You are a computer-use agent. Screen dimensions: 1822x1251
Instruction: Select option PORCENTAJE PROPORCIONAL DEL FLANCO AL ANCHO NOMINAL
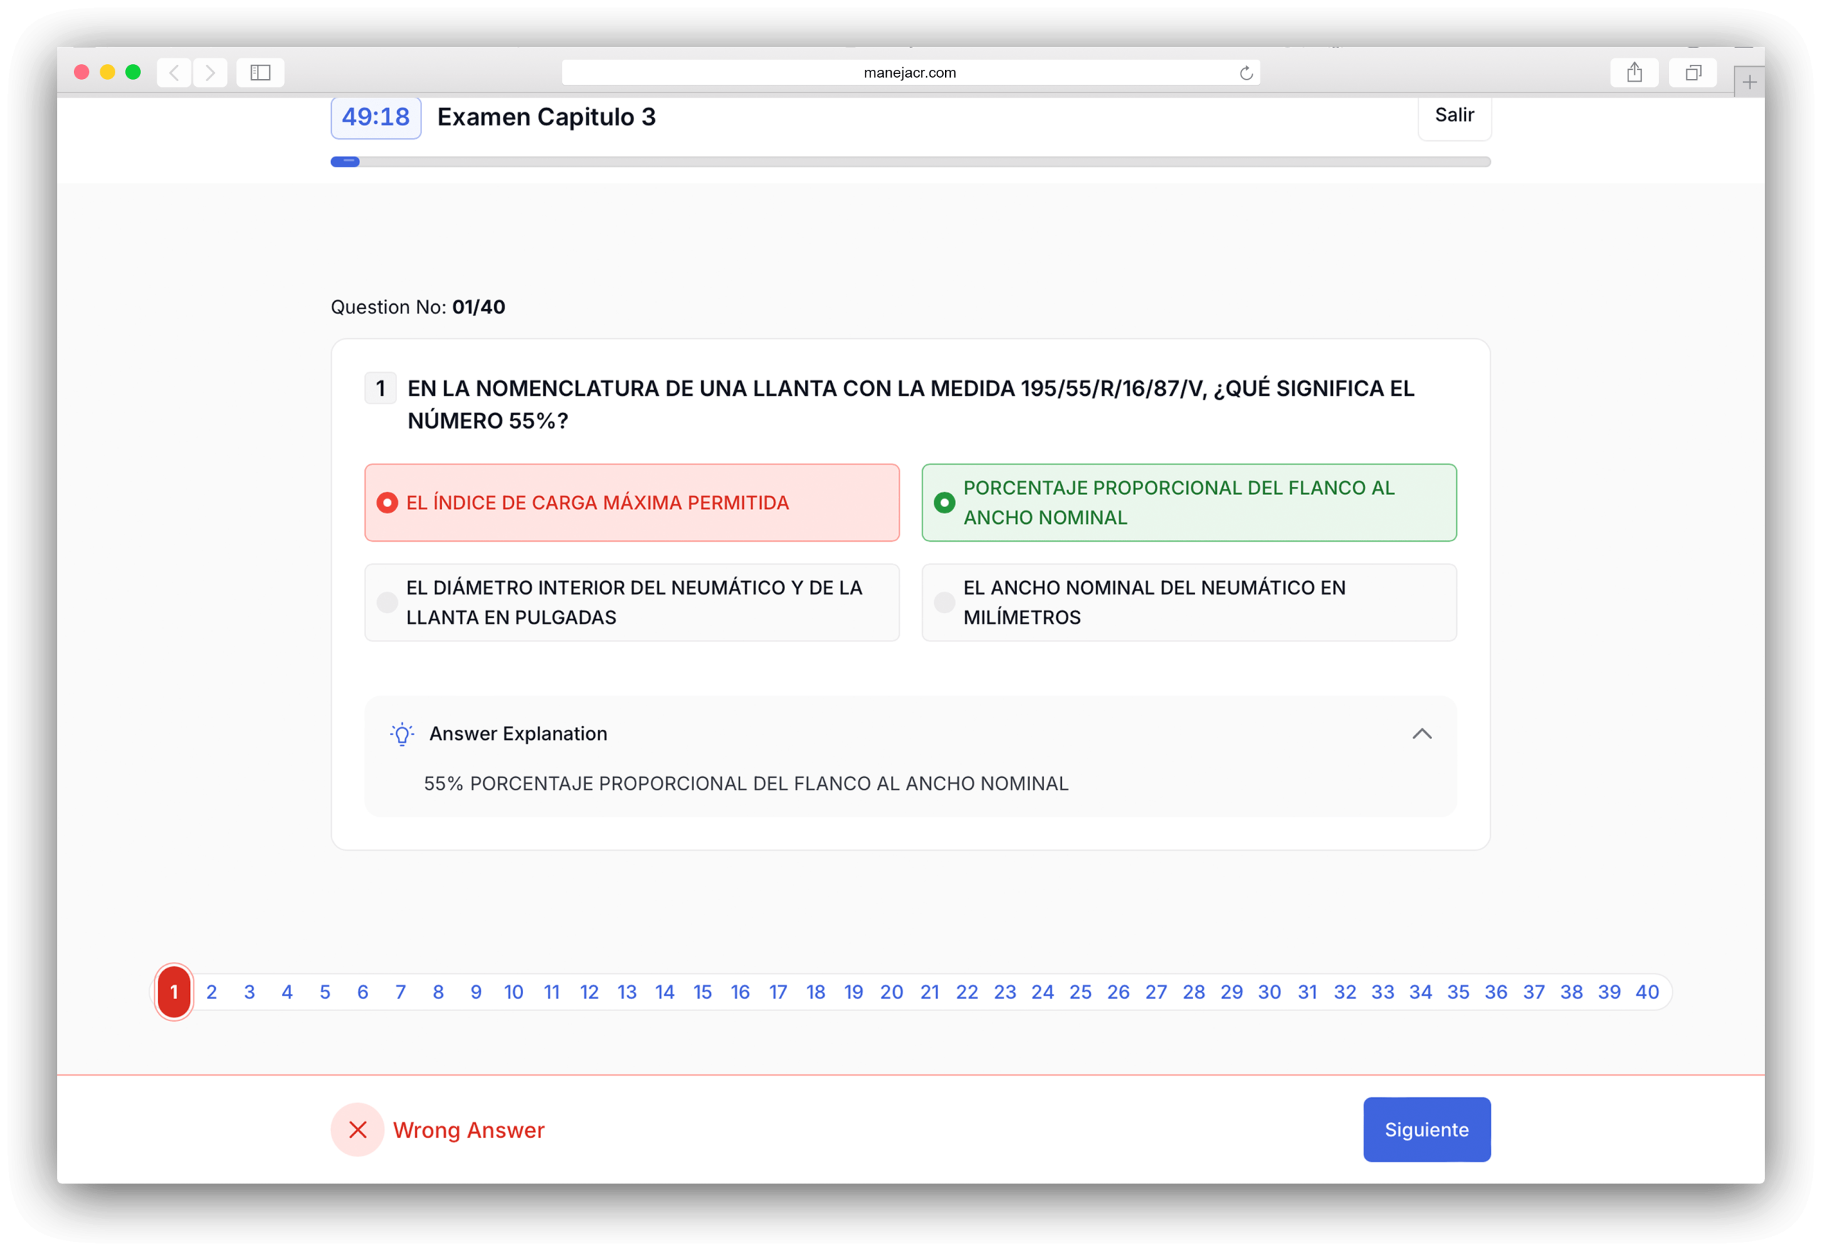[x=1189, y=503]
